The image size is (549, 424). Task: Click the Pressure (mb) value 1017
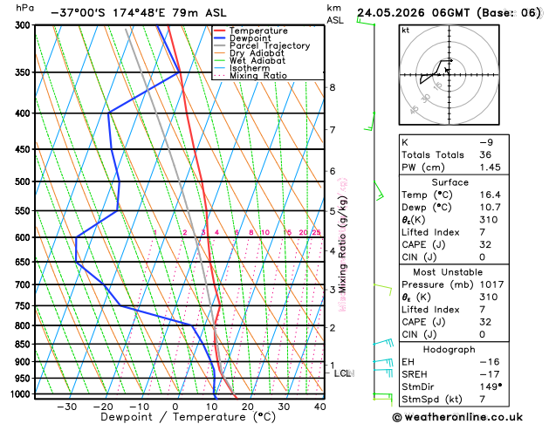[492, 284]
